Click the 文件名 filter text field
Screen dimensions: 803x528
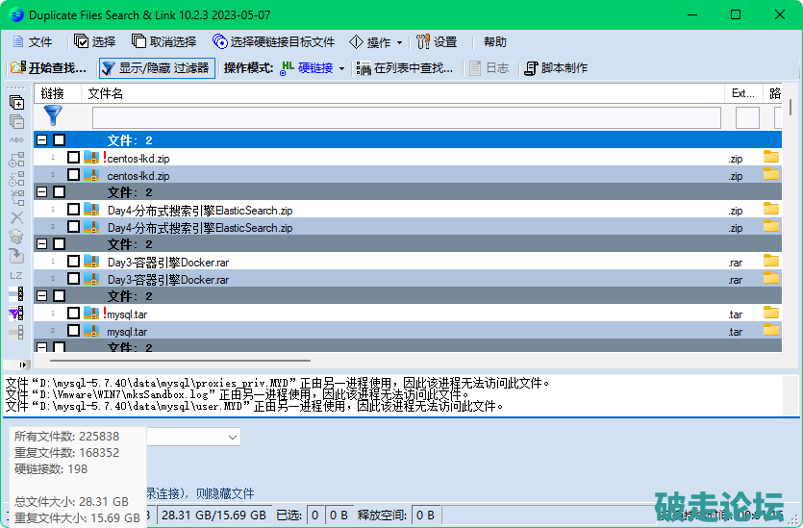point(406,117)
